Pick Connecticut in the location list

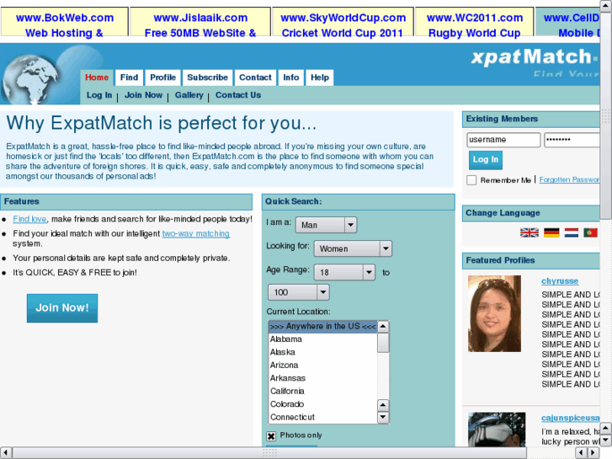click(322, 417)
